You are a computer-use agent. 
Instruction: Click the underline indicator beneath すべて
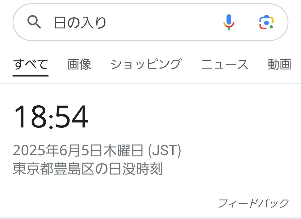pos(31,75)
